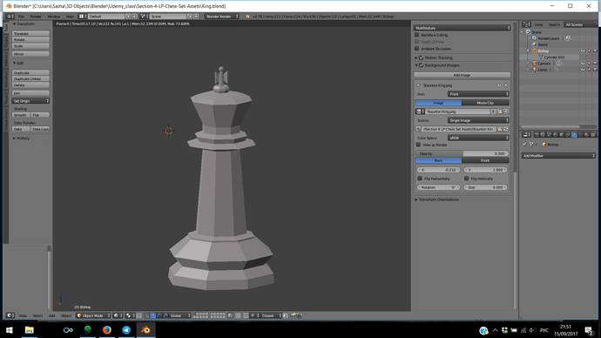Toggle the Ambient Occlusion checkbox
The width and height of the screenshot is (601, 338).
[x=416, y=49]
